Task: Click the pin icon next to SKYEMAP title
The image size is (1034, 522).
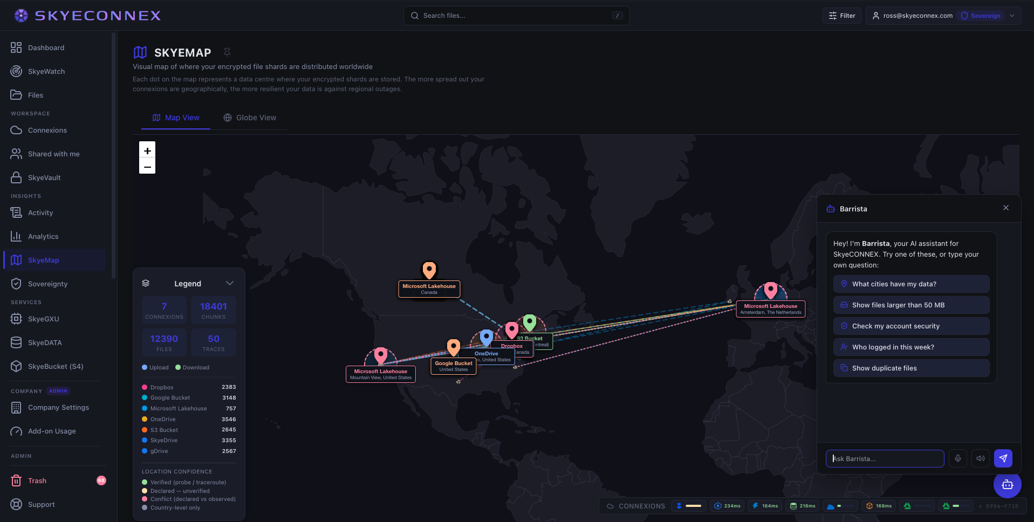Action: coord(227,52)
